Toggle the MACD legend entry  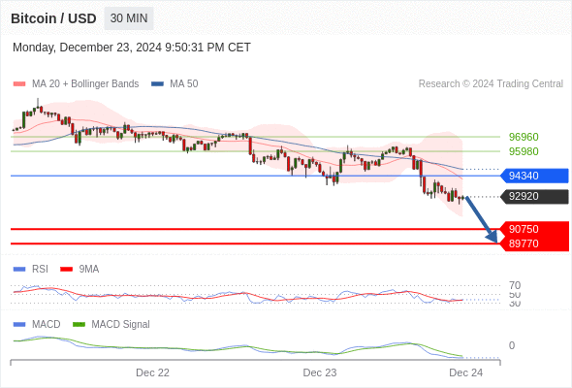37,324
